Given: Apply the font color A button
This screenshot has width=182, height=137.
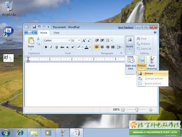Looking at the screenshot, I should (x=86, y=47).
